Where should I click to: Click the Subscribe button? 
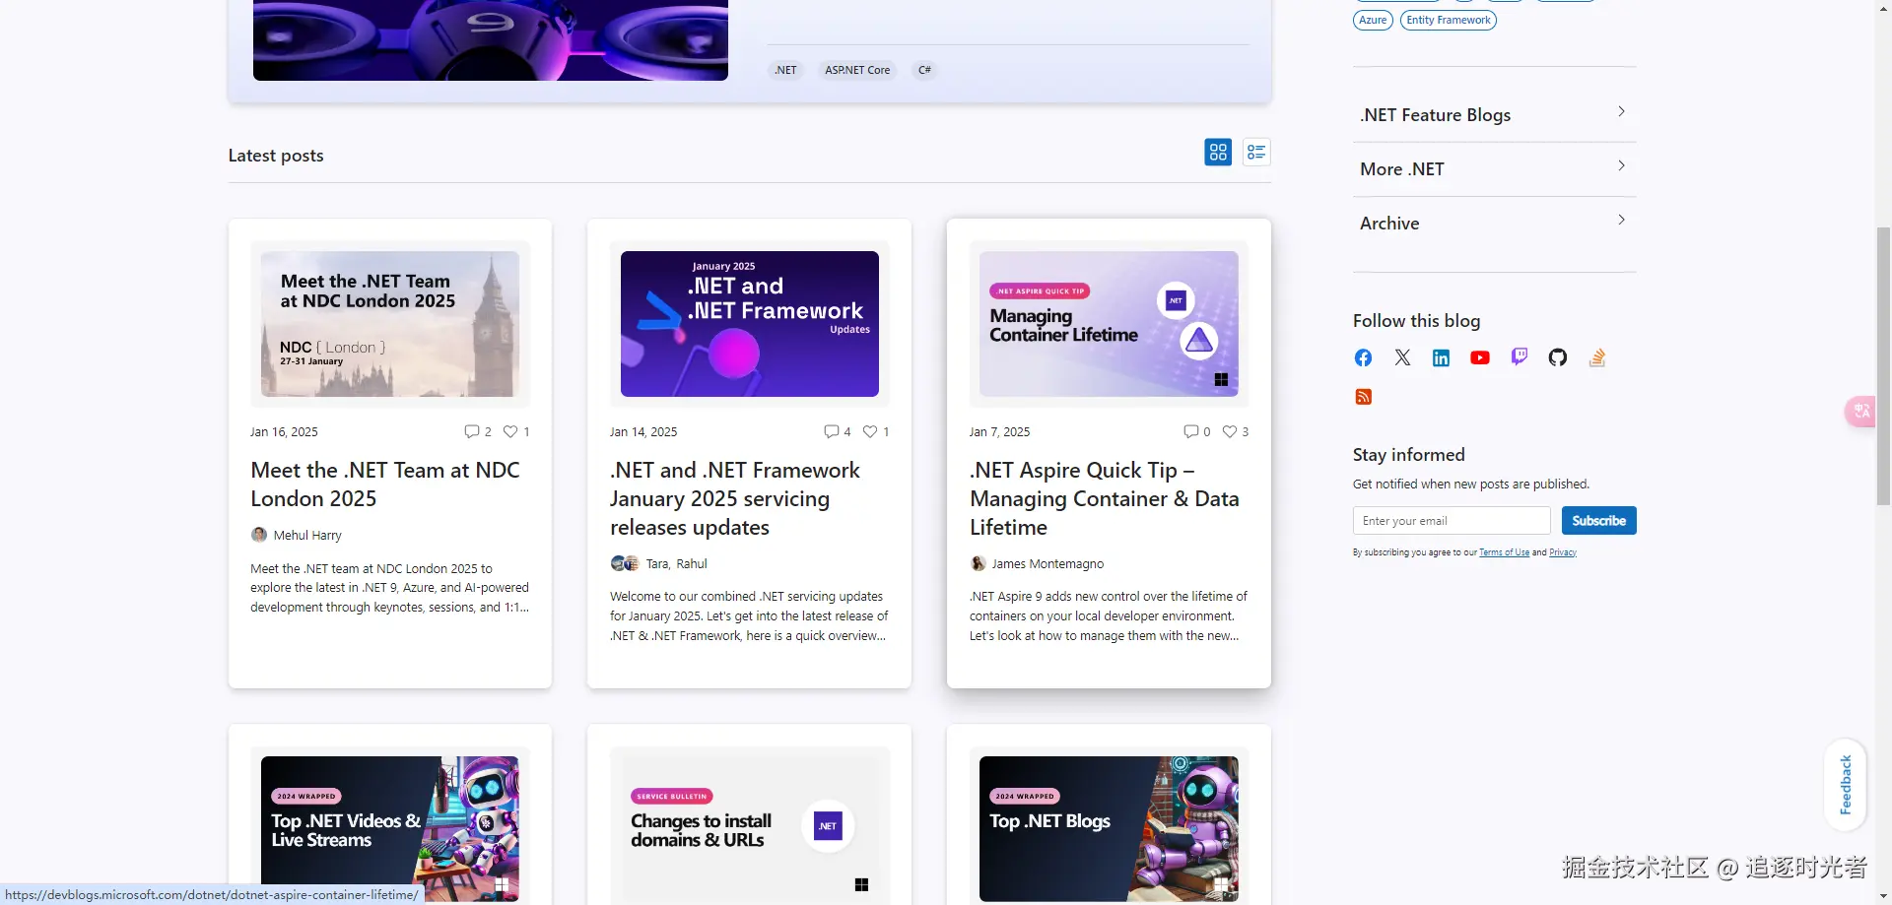coord(1598,521)
